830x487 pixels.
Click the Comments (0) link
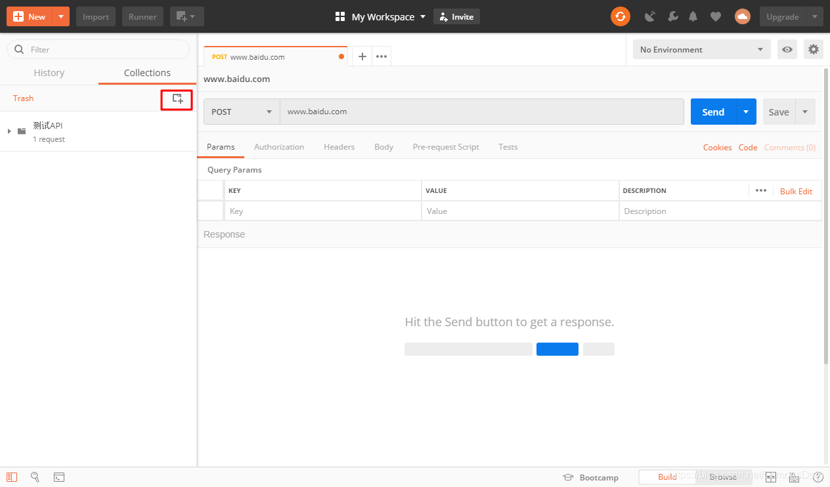tap(790, 148)
